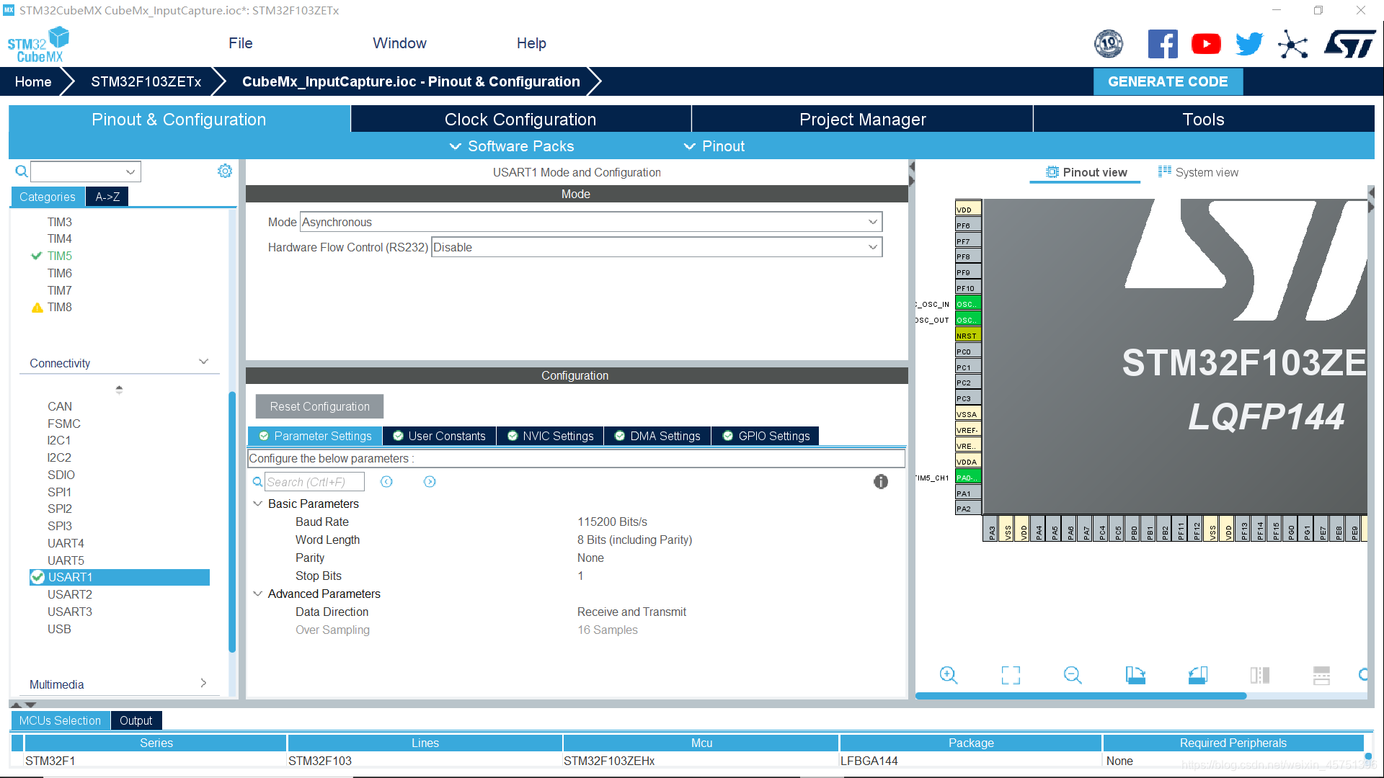This screenshot has width=1384, height=778.
Task: Open the Twitter icon link
Action: [x=1249, y=44]
